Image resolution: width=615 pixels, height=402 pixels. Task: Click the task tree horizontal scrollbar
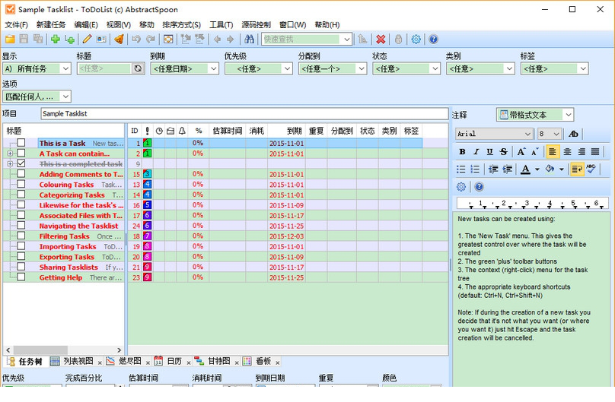pyautogui.click(x=63, y=350)
